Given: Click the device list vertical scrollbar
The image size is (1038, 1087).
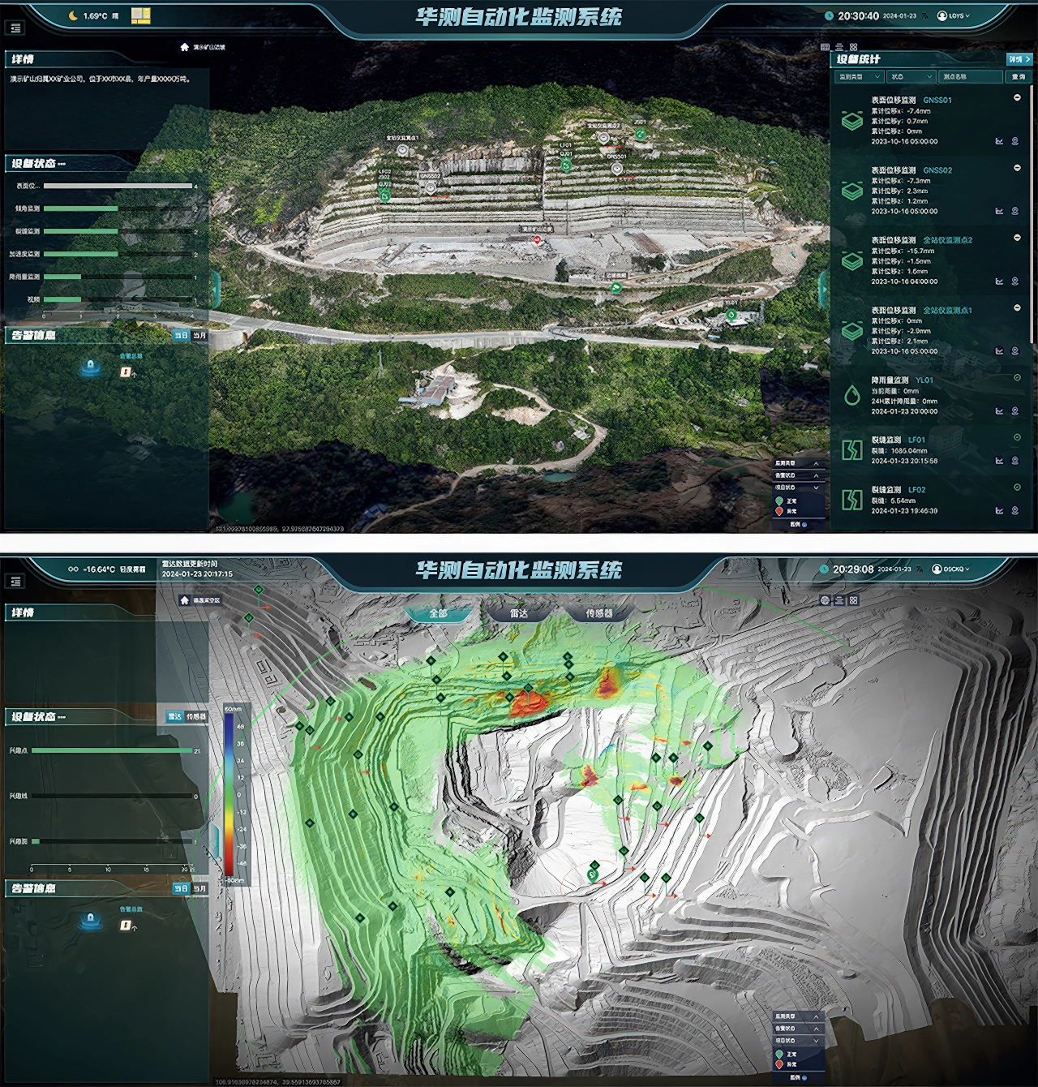Looking at the screenshot, I should click(x=1032, y=213).
